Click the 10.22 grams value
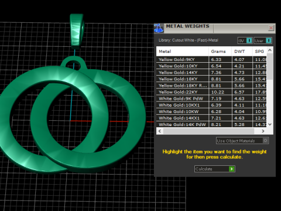The width and height of the screenshot is (281, 211). coord(217,92)
